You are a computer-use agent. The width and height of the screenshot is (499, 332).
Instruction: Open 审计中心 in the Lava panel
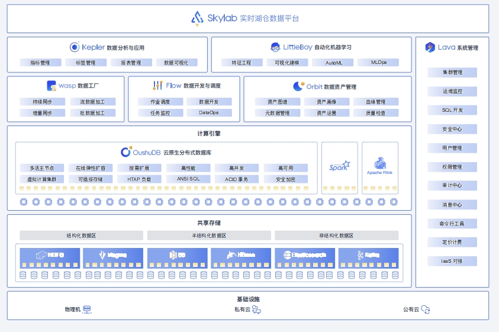point(452,186)
